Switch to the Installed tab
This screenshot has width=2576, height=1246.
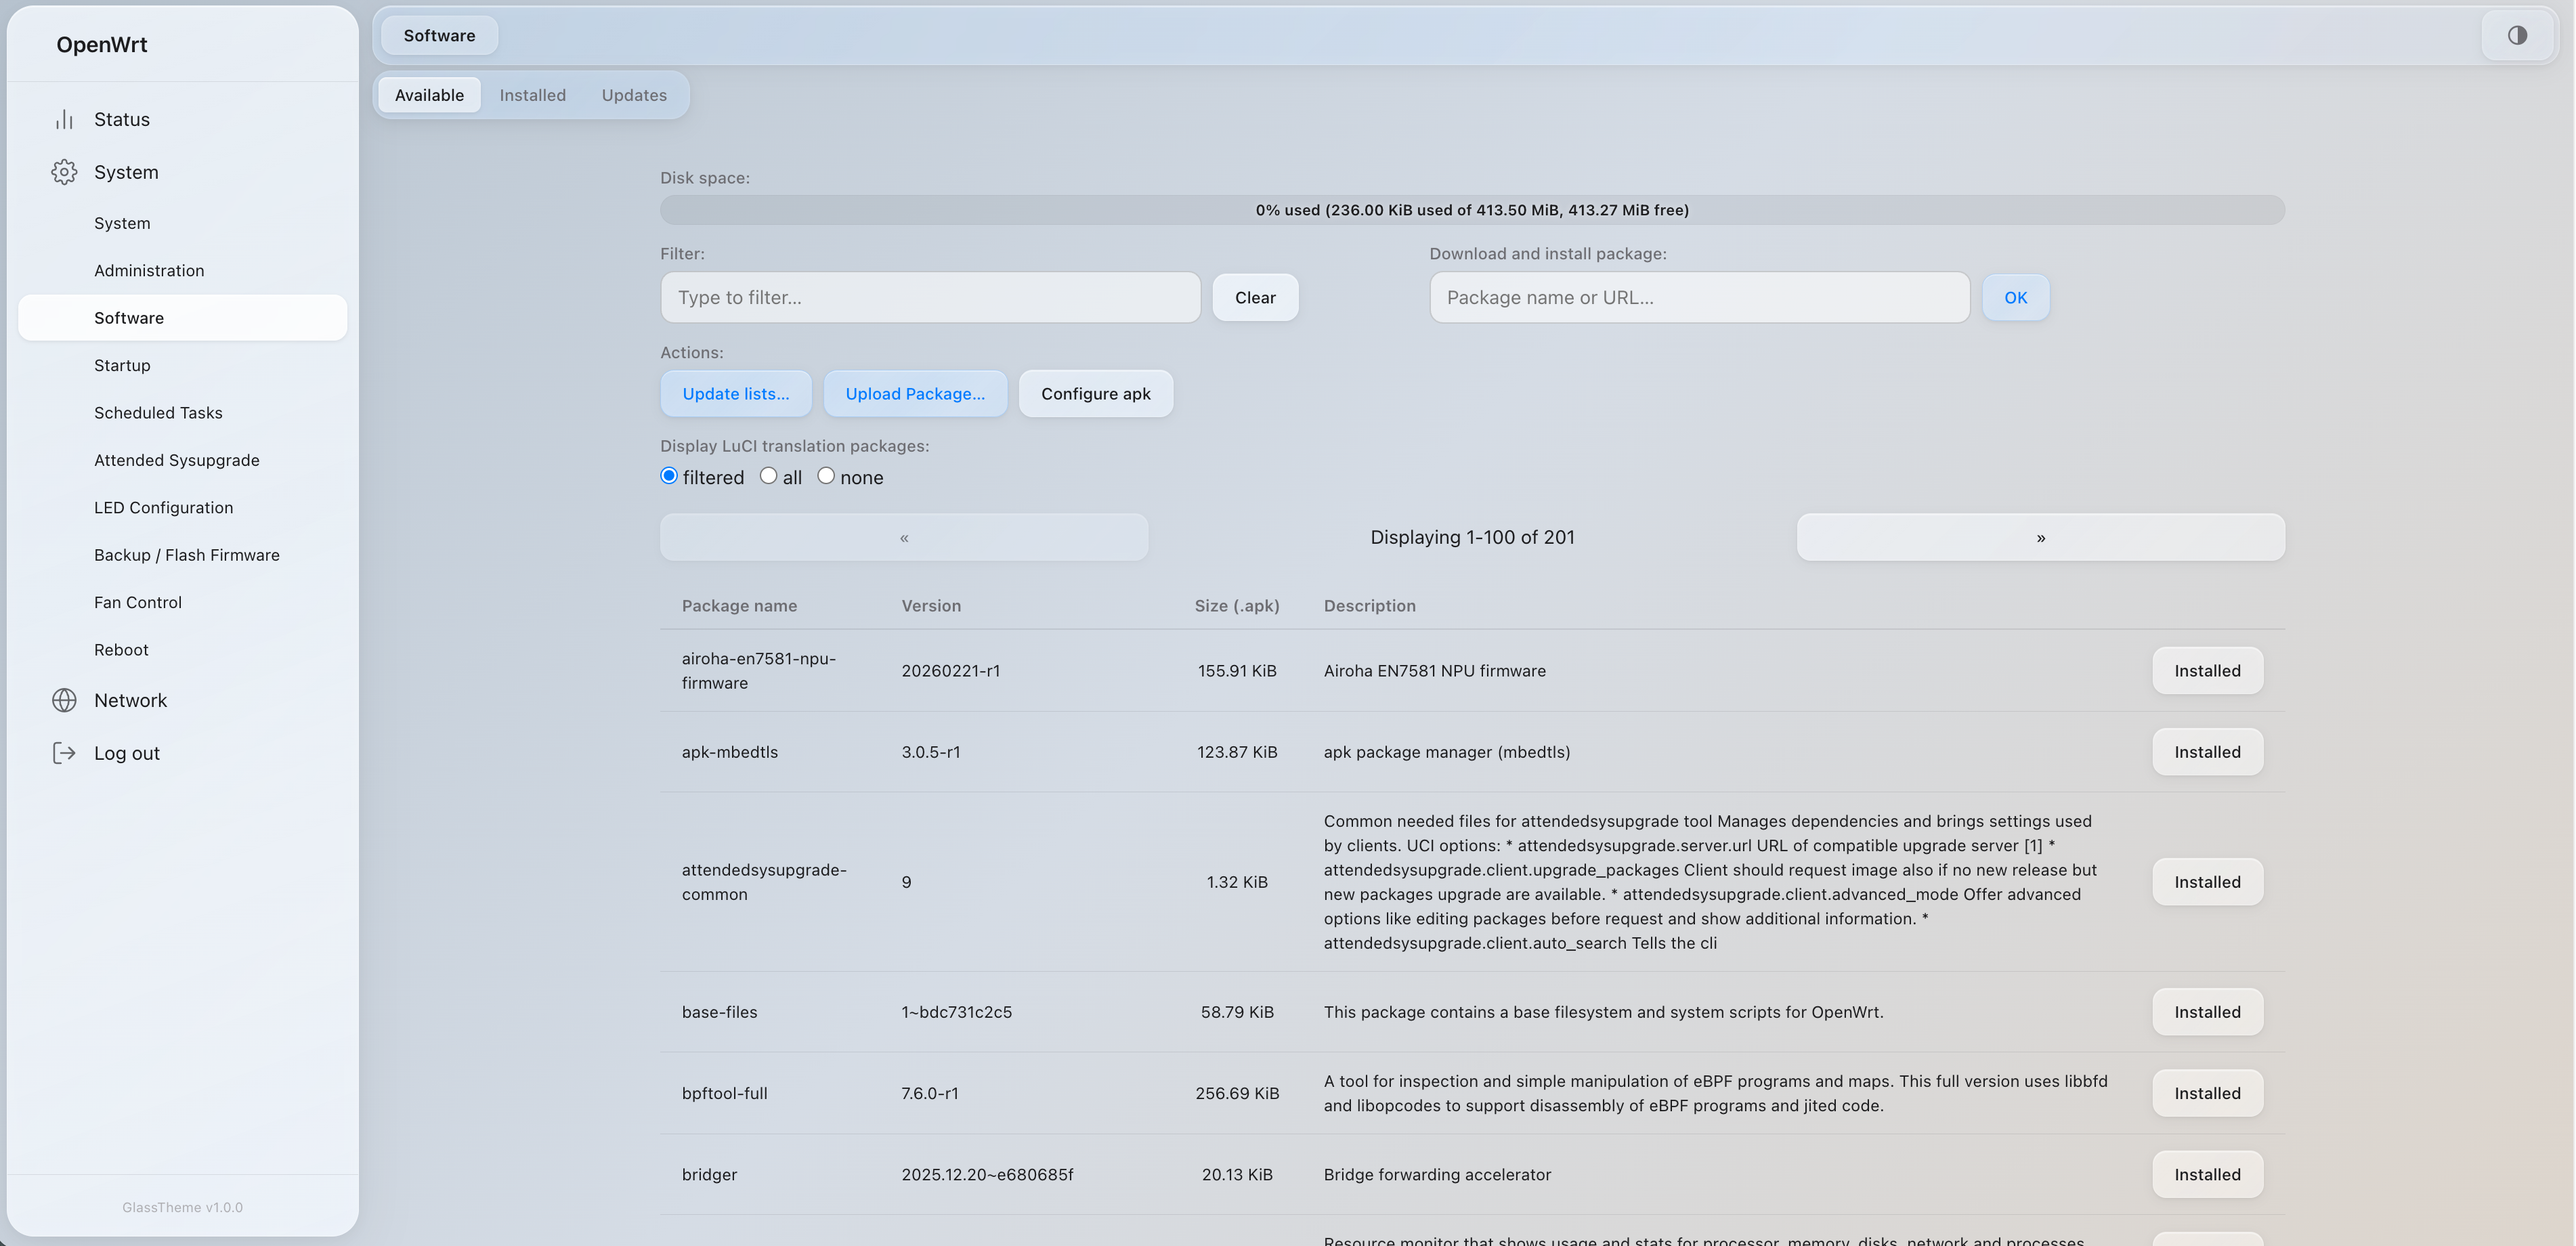(532, 95)
